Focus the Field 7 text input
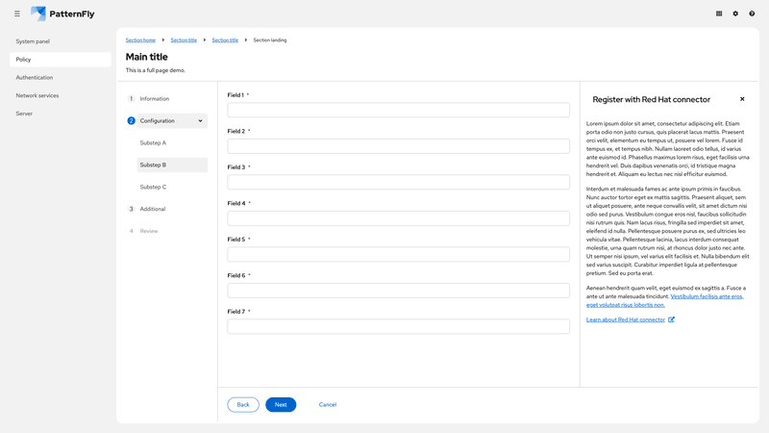This screenshot has height=433, width=769. [398, 326]
